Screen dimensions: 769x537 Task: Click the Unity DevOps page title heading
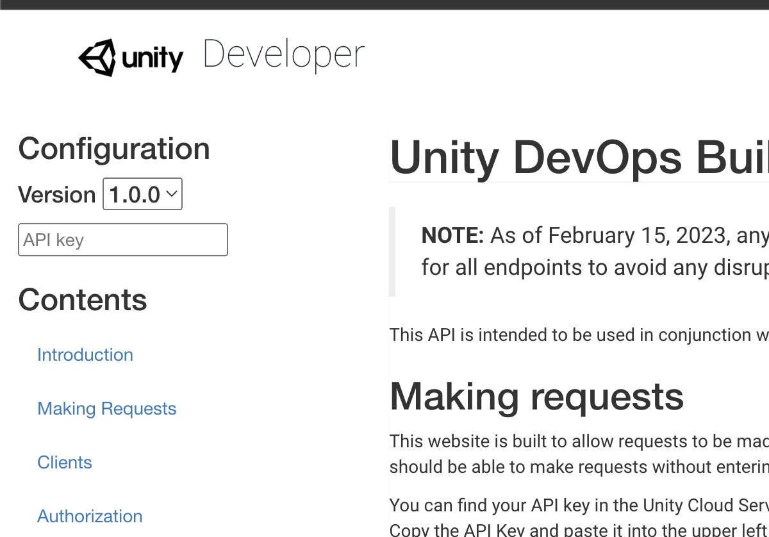(x=578, y=157)
